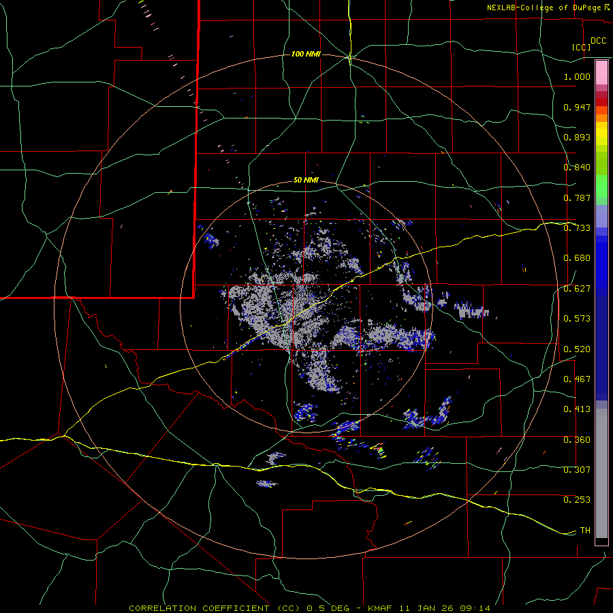Click the 0.467 scale value

(577, 379)
